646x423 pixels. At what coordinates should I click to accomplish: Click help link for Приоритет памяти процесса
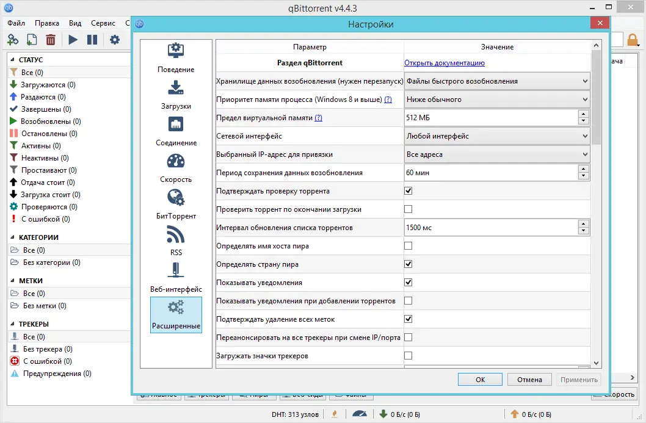click(x=388, y=99)
